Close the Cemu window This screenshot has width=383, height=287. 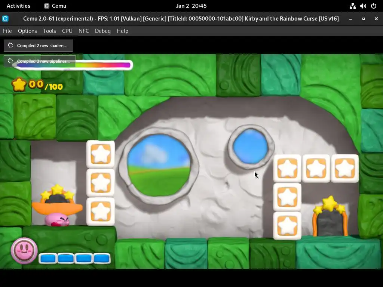tap(376, 19)
